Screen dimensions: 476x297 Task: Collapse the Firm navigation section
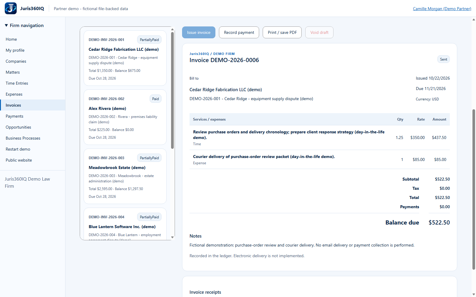click(24, 26)
